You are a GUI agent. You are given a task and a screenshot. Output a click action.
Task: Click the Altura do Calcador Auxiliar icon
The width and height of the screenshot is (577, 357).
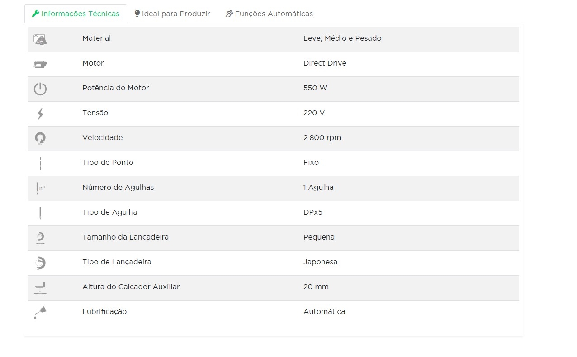click(40, 287)
